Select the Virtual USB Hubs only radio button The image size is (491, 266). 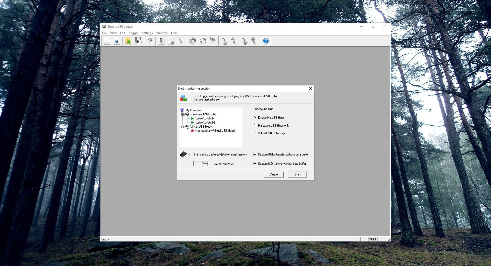click(255, 133)
